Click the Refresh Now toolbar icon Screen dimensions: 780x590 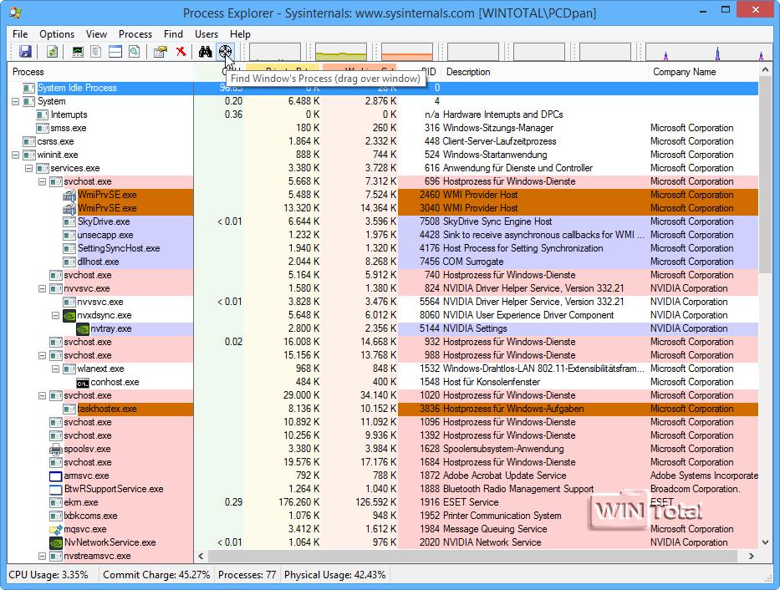52,52
